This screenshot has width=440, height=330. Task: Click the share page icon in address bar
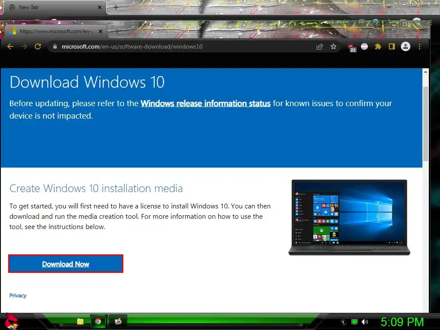coord(320,46)
